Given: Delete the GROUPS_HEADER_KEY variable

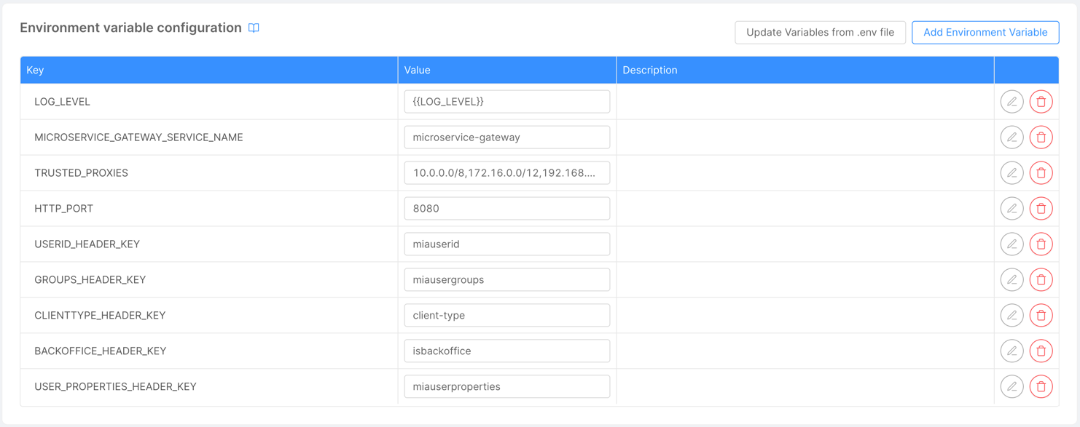Looking at the screenshot, I should pos(1041,279).
